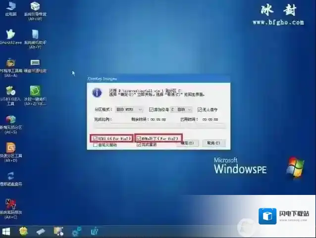
Task: Toggle the NVMe补丁 (For Win7) checkbox
Action: (139, 138)
